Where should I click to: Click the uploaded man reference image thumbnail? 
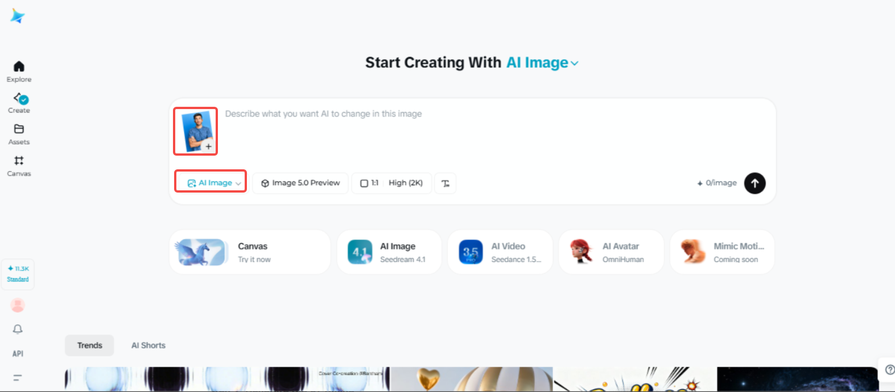[x=197, y=131]
